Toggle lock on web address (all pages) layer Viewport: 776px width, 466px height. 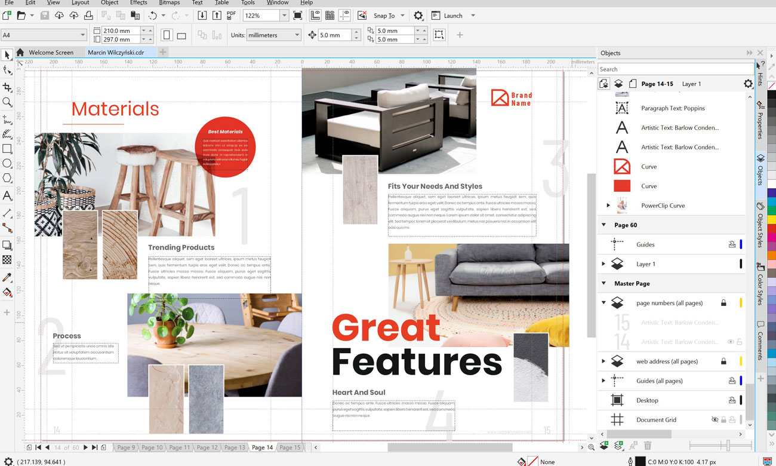pos(723,361)
